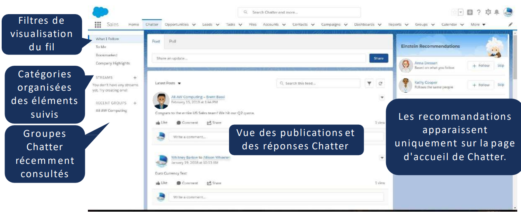Click the feed filter funnel icon
This screenshot has width=521, height=215.
(x=369, y=84)
